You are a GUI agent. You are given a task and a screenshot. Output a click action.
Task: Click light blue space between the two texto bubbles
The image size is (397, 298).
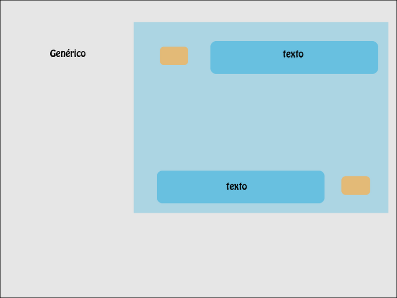tap(261, 122)
